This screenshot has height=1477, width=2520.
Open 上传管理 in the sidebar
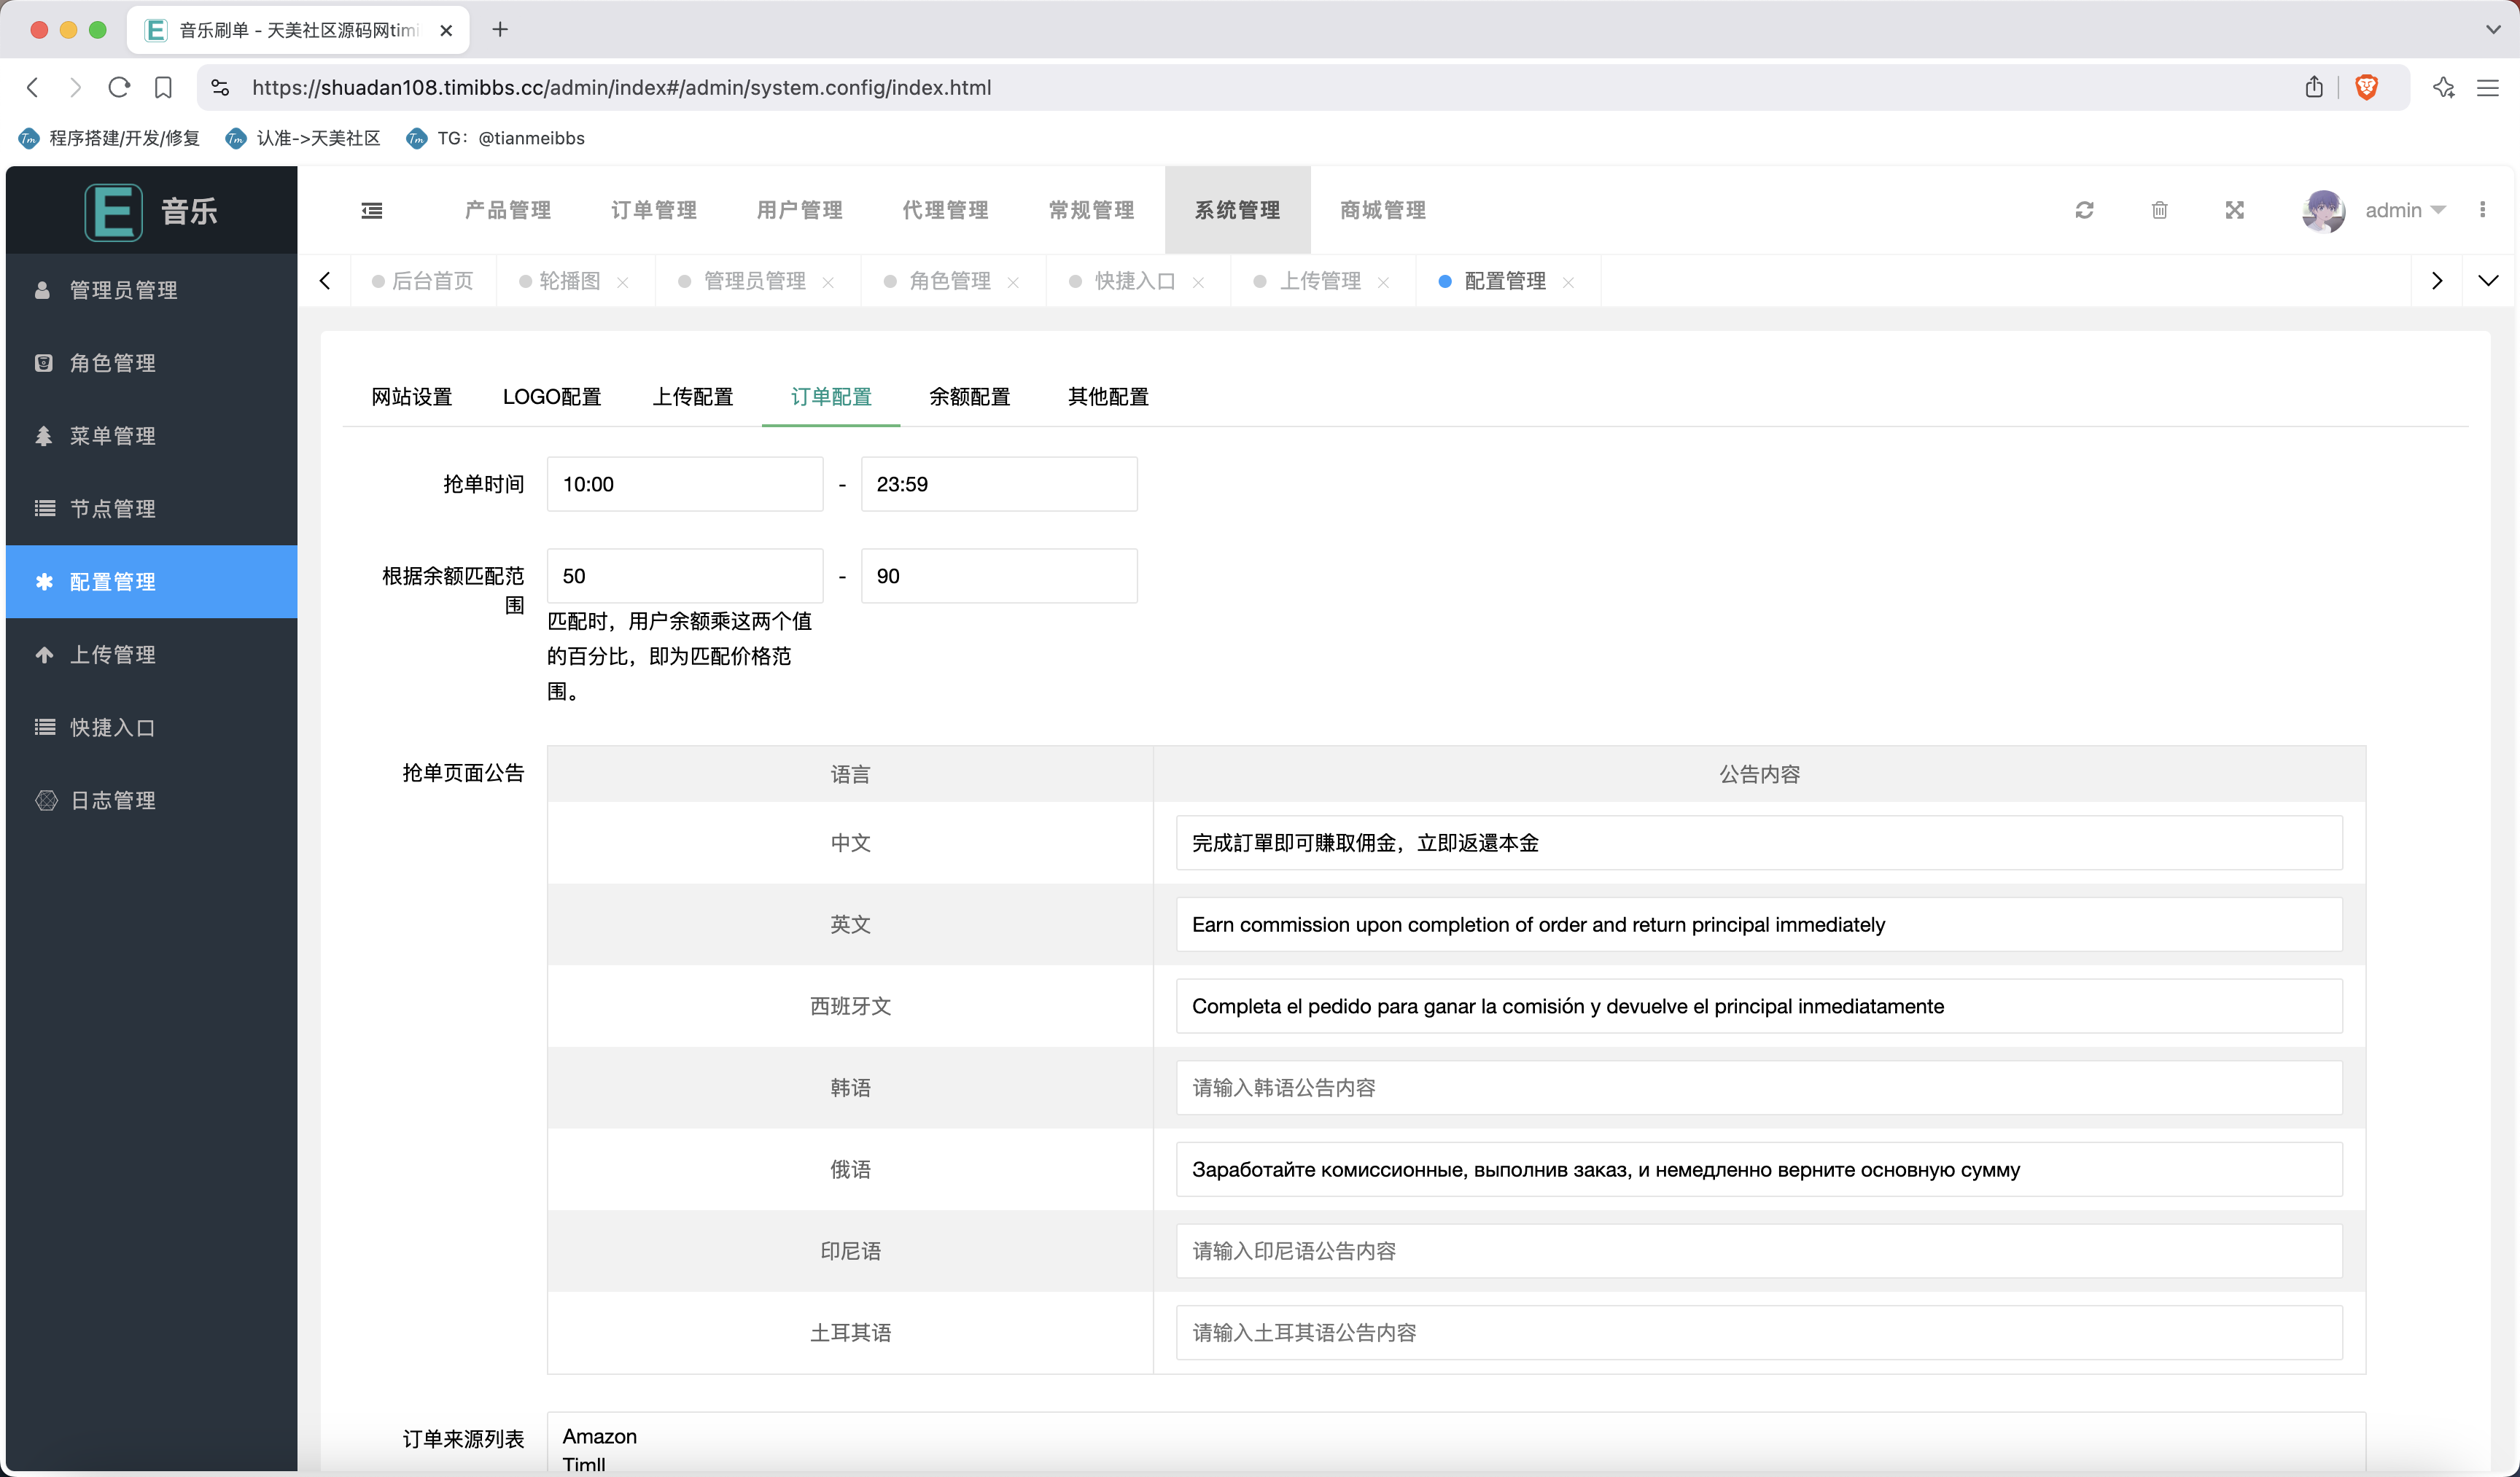point(151,655)
